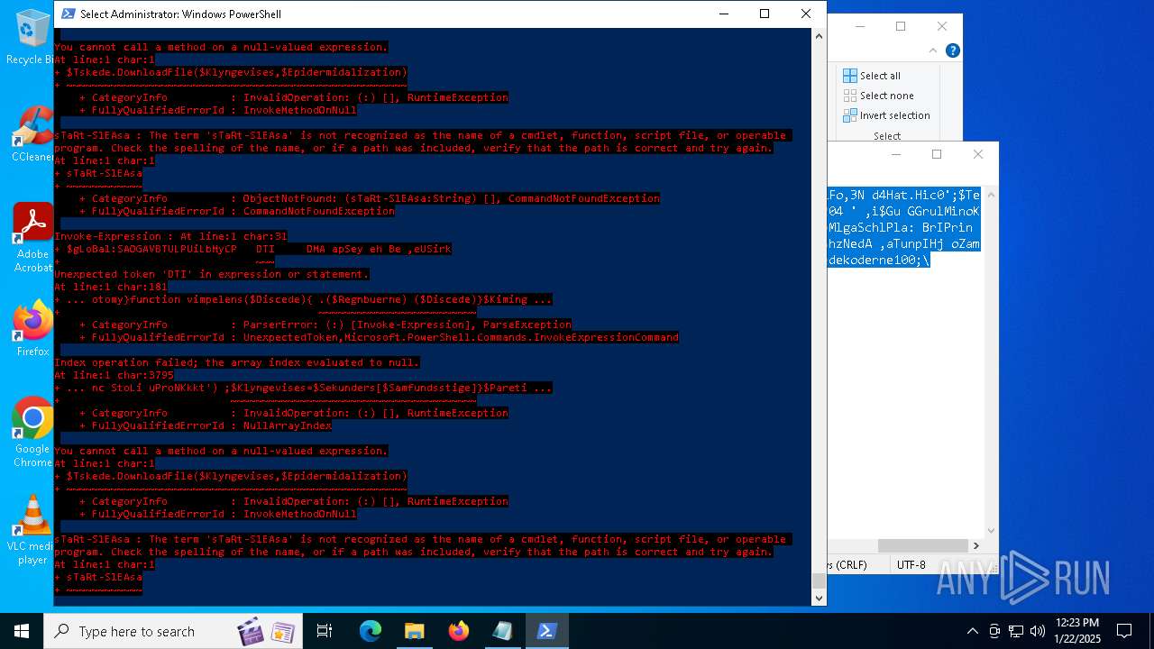The image size is (1154, 649).
Task: Open Explorer help question mark icon
Action: pyautogui.click(x=953, y=51)
